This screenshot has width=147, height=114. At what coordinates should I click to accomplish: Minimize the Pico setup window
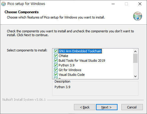click(113, 4)
